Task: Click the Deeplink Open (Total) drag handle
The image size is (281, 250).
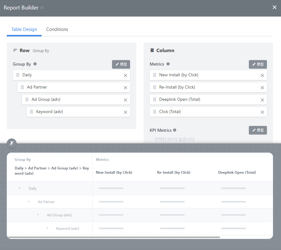Action: 155,99
